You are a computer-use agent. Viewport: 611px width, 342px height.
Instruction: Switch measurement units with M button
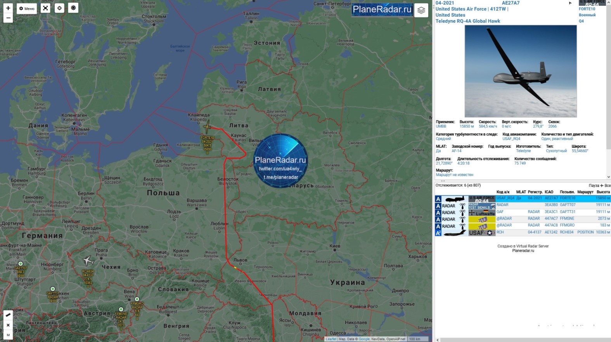coord(8,335)
